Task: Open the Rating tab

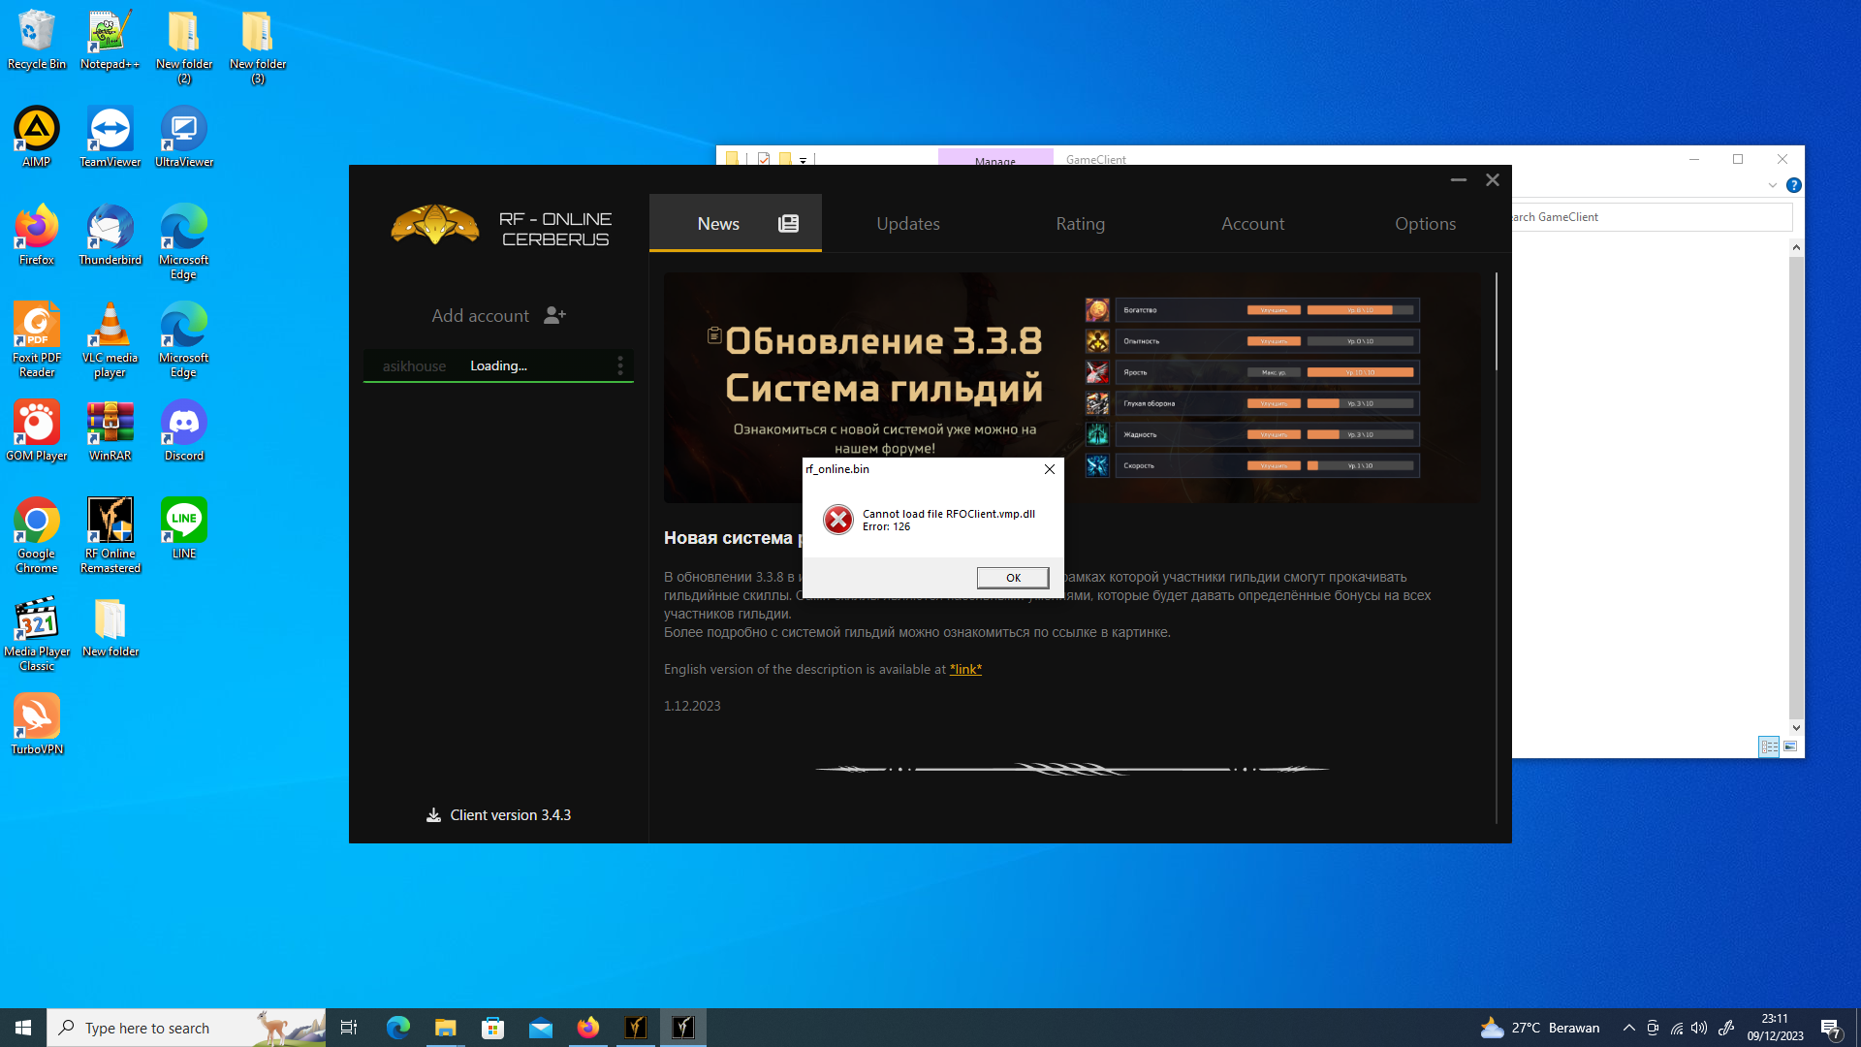Action: (x=1081, y=223)
